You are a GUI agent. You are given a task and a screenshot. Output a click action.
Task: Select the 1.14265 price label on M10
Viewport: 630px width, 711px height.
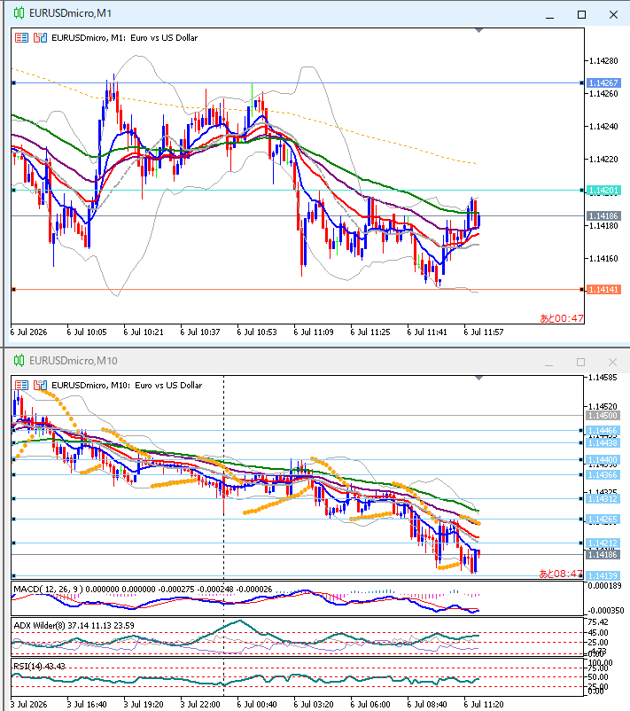tap(603, 520)
